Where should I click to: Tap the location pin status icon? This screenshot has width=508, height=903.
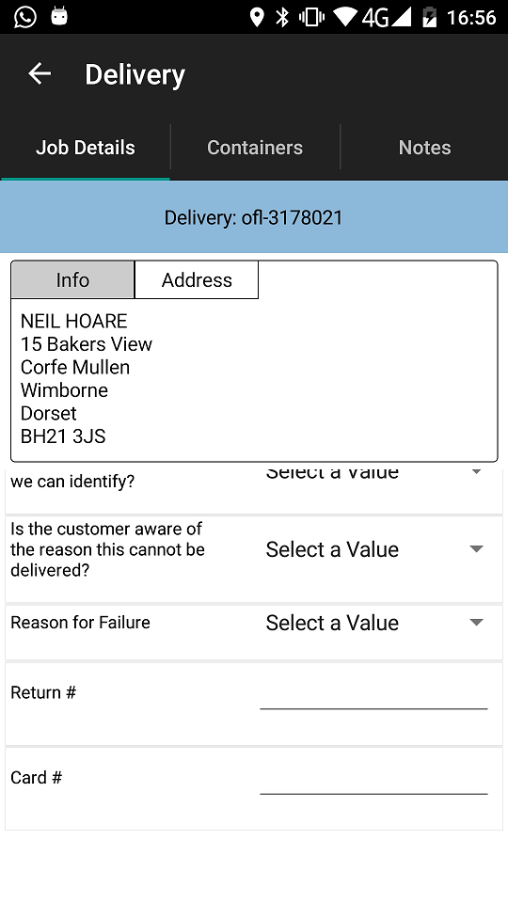click(257, 17)
